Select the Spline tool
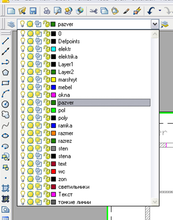 point(5,126)
